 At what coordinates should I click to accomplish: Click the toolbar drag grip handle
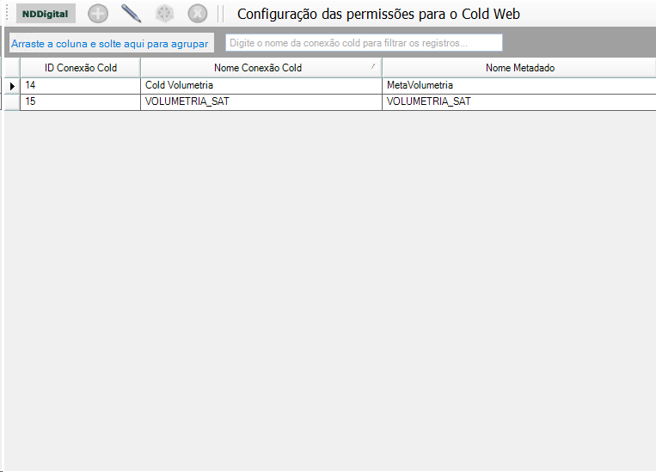7,14
